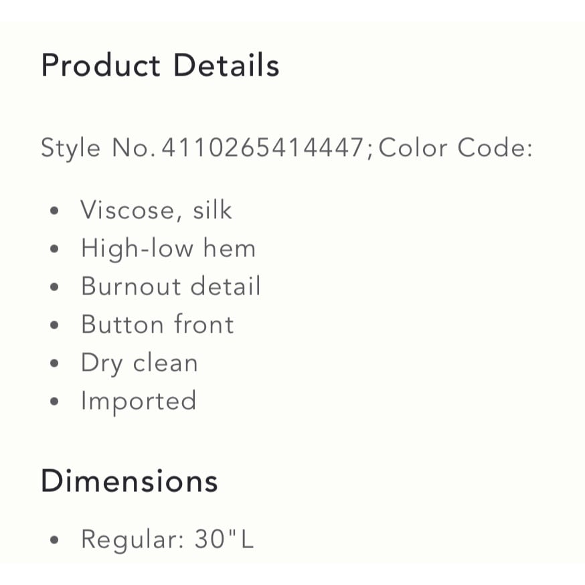Click the bullet beside Burnout detail
Screen dimensions: 585x585
(54, 287)
